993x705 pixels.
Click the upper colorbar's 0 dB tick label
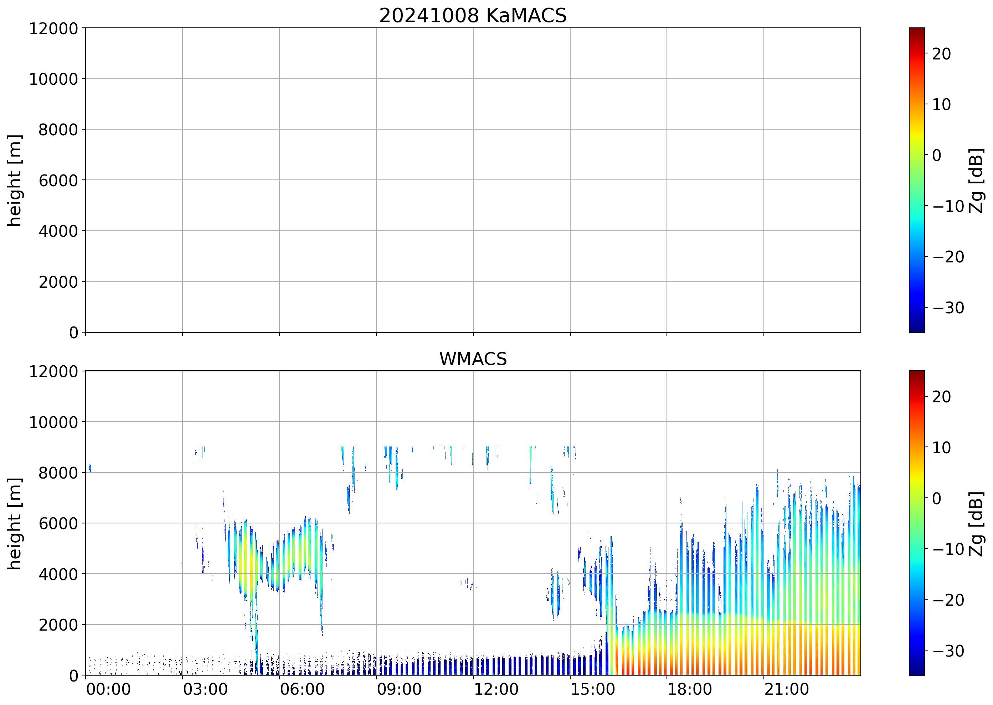click(x=936, y=155)
